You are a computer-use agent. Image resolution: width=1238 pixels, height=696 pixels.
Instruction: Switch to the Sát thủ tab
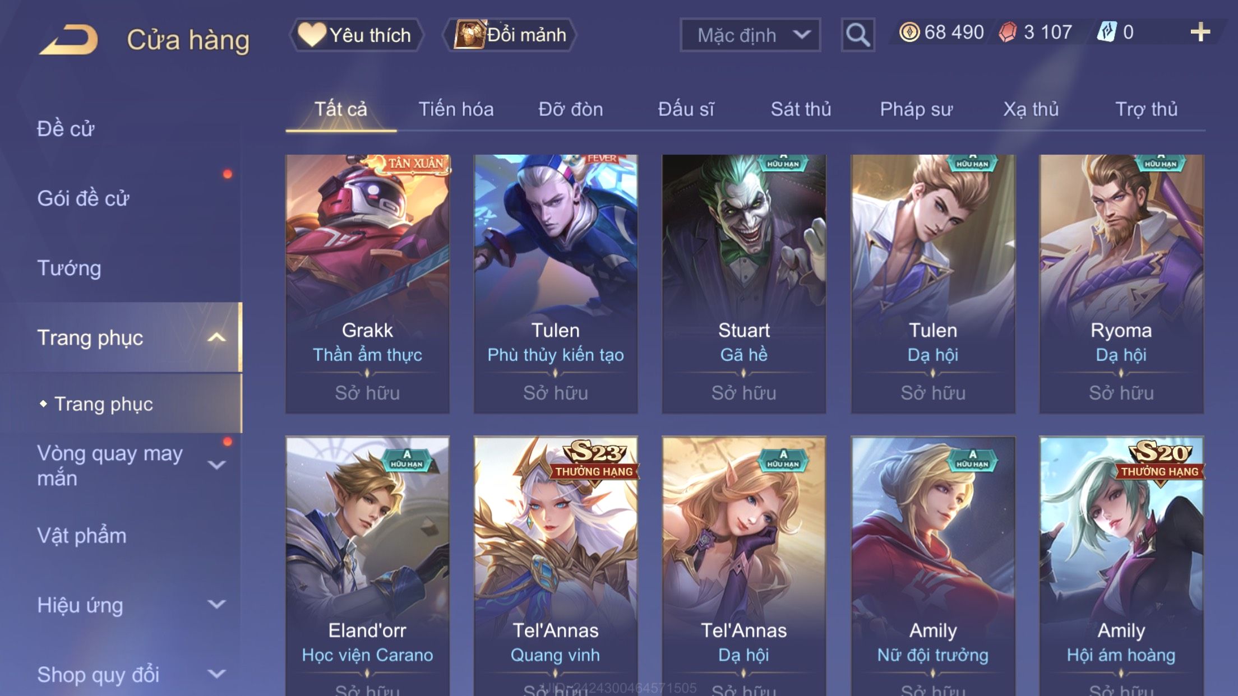[801, 109]
